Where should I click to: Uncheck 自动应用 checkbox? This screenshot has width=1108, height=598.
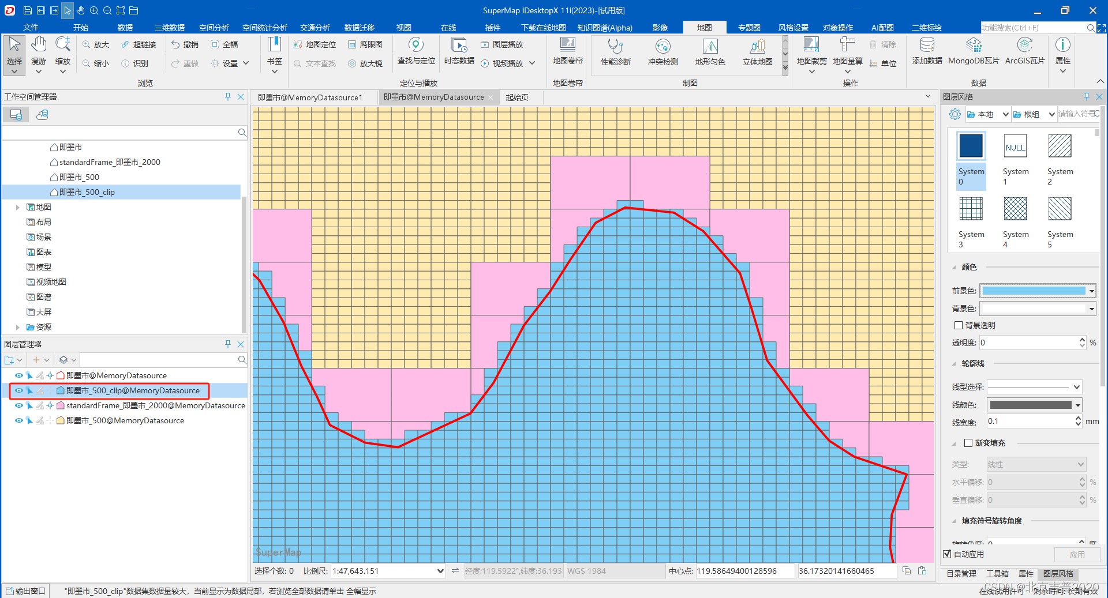click(947, 554)
